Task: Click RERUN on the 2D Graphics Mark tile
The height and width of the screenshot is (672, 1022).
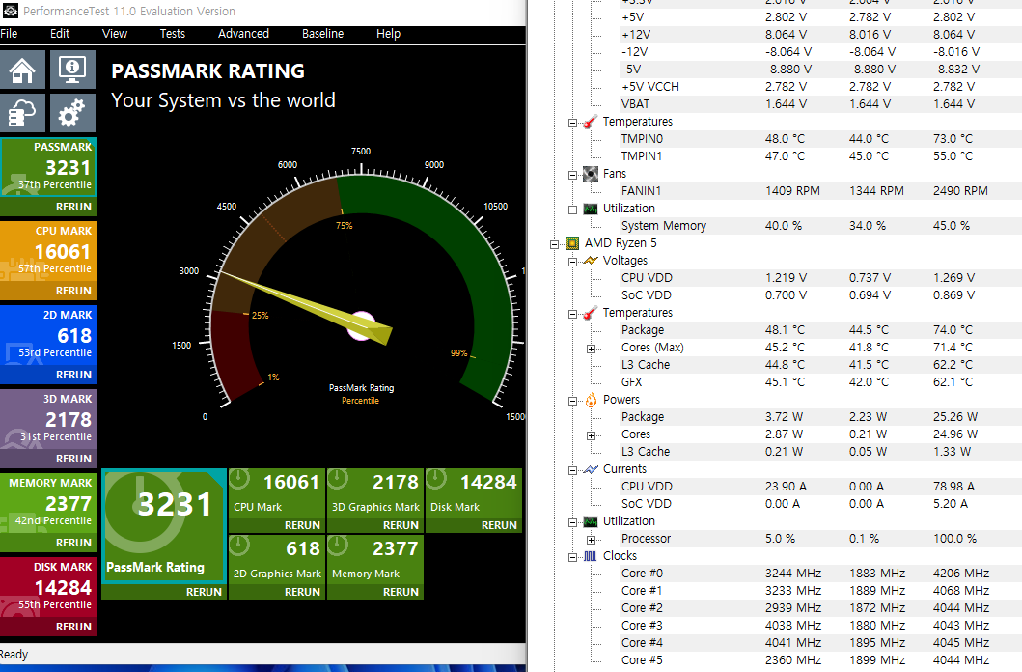Action: click(x=302, y=592)
